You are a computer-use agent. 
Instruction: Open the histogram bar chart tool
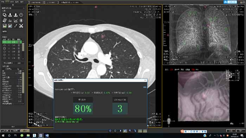click(x=10, y=20)
